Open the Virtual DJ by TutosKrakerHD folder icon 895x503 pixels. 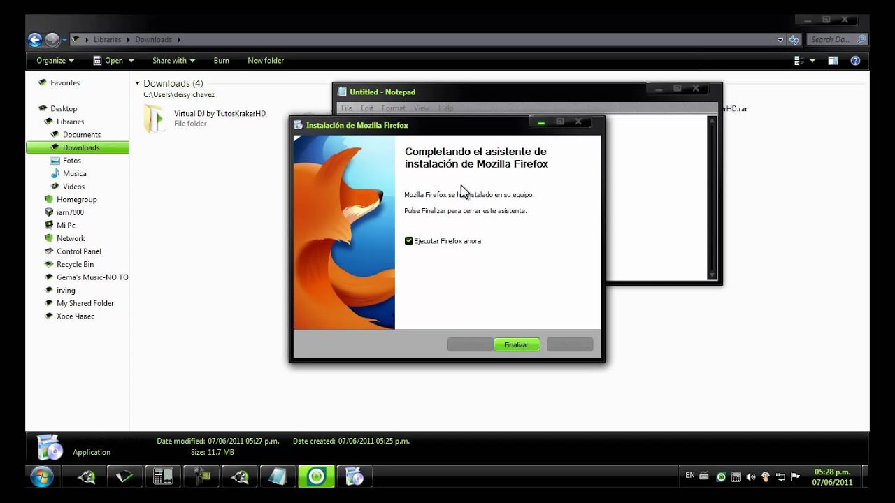pyautogui.click(x=154, y=118)
